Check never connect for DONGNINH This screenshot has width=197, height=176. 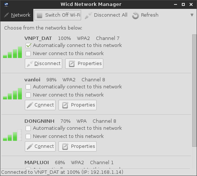[x=28, y=136]
